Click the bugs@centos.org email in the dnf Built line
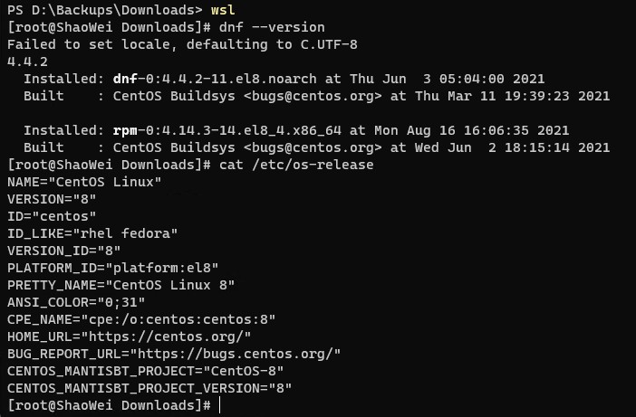The height and width of the screenshot is (417, 636). click(313, 96)
